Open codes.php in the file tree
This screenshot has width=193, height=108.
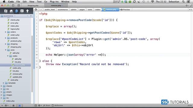(x=17, y=68)
